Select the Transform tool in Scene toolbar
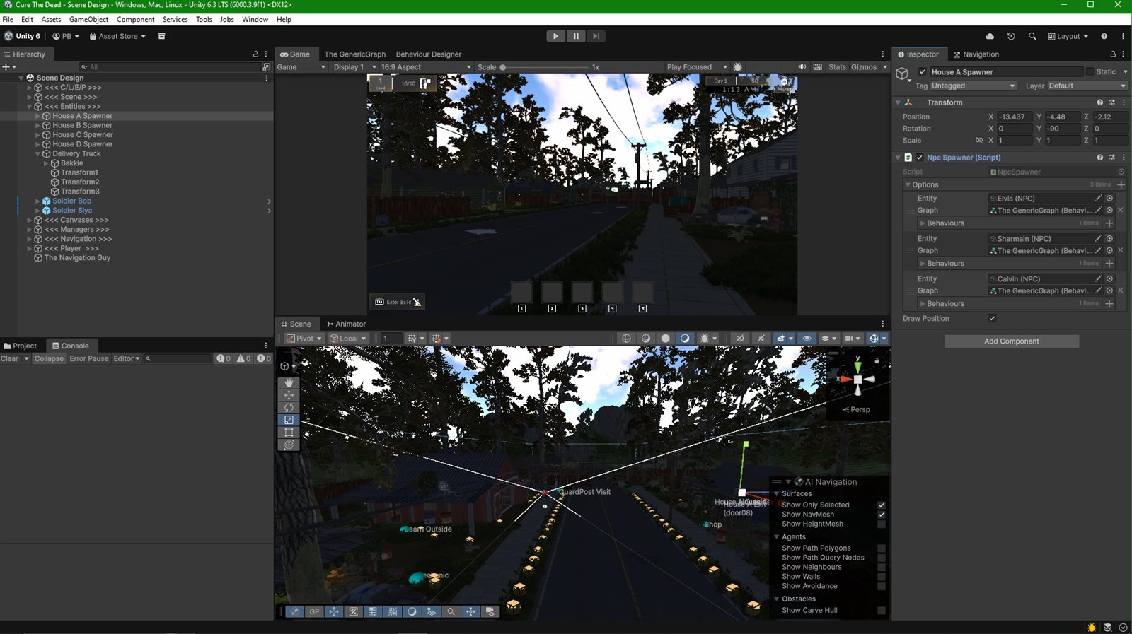 point(289,445)
